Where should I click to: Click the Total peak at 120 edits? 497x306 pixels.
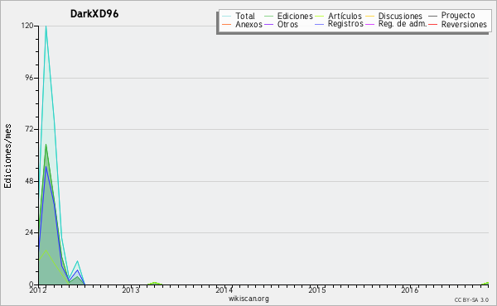(x=46, y=26)
